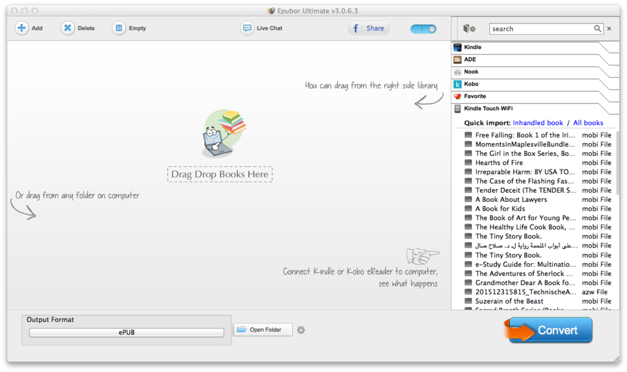Select 'The Adventures of Sherlock ...' book

point(538,273)
